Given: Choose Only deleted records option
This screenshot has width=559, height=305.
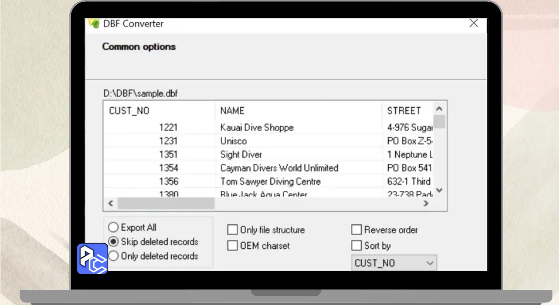Looking at the screenshot, I should tap(114, 256).
